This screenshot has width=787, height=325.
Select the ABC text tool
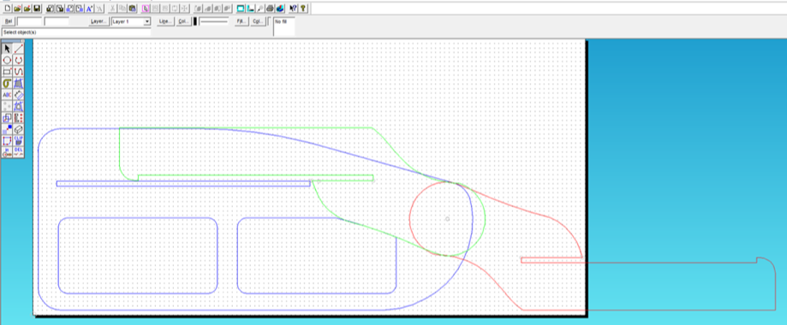pyautogui.click(x=7, y=95)
